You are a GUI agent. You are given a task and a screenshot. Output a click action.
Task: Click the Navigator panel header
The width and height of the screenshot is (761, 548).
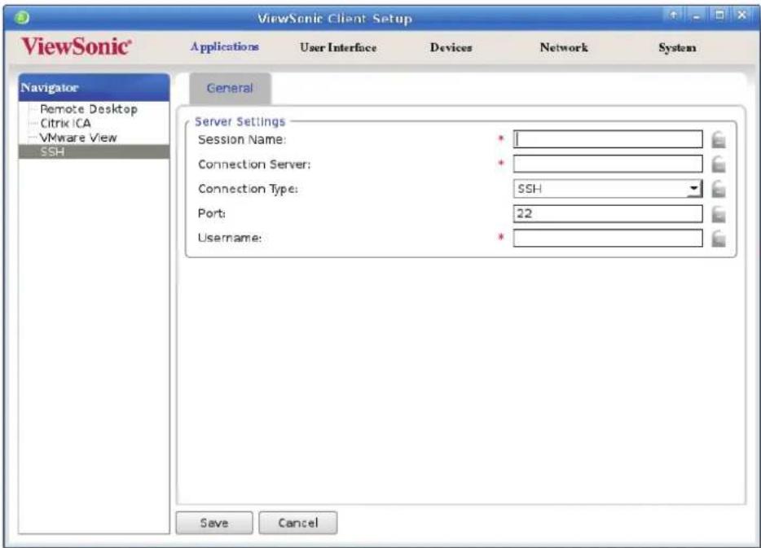click(x=95, y=88)
